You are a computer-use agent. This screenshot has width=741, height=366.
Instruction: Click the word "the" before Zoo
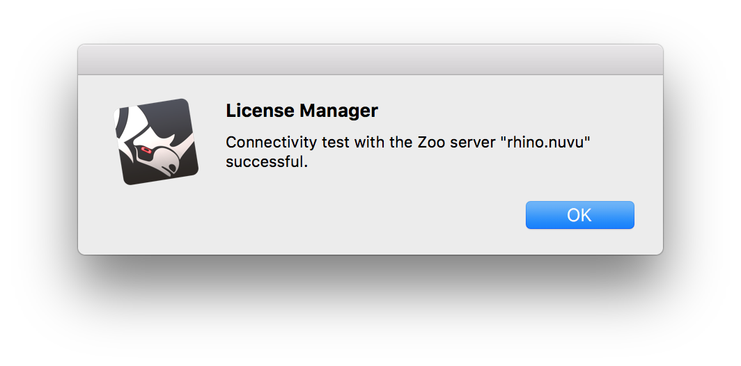click(x=401, y=142)
